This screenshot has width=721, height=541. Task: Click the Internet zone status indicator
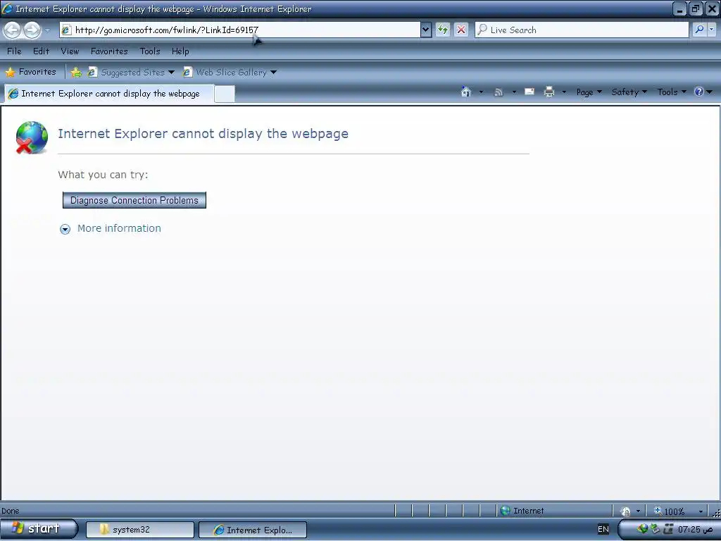click(x=522, y=511)
